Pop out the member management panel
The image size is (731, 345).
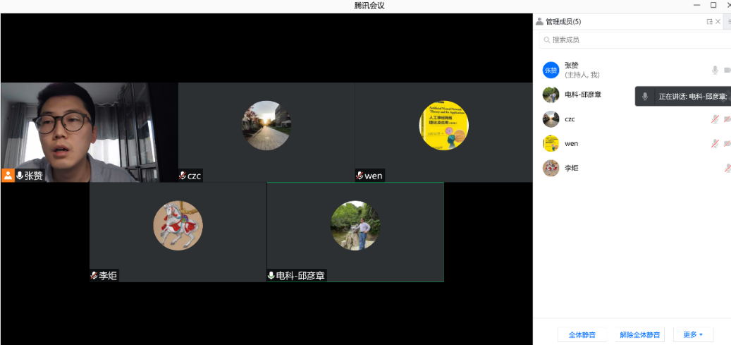[x=709, y=22]
